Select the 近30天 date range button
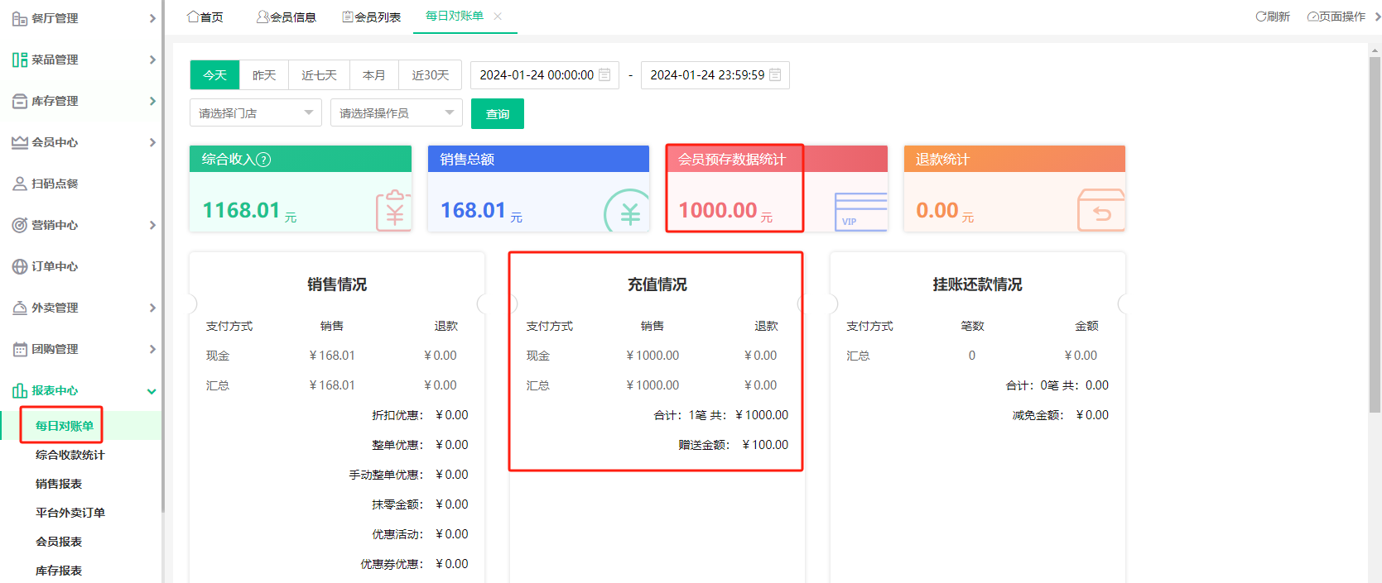 (x=431, y=74)
